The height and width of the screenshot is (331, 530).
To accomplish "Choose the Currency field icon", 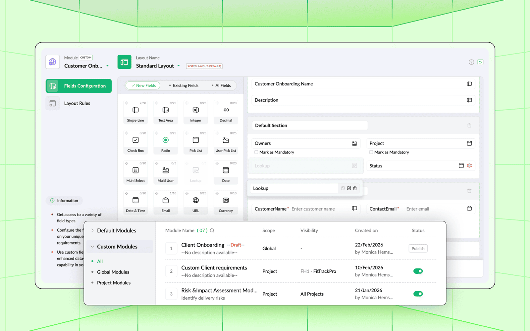I will tap(226, 201).
